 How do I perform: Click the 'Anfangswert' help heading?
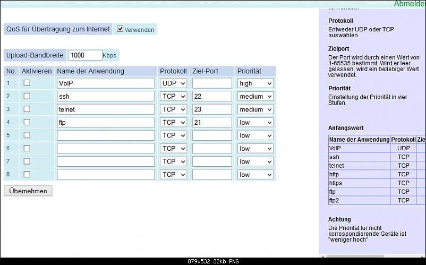[346, 128]
